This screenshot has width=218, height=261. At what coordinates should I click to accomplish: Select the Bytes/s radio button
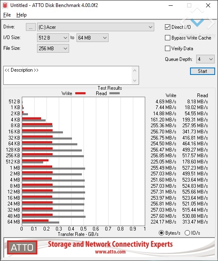(x=161, y=233)
